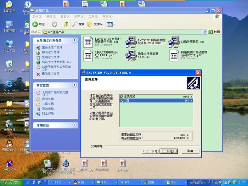248x186 pixels.
Task: Select the IE插件安装包.exe installer icon
Action: (x=174, y=42)
